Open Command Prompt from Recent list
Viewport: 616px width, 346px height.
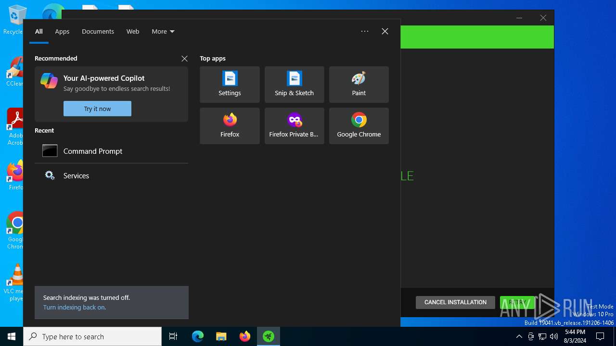coord(111,151)
